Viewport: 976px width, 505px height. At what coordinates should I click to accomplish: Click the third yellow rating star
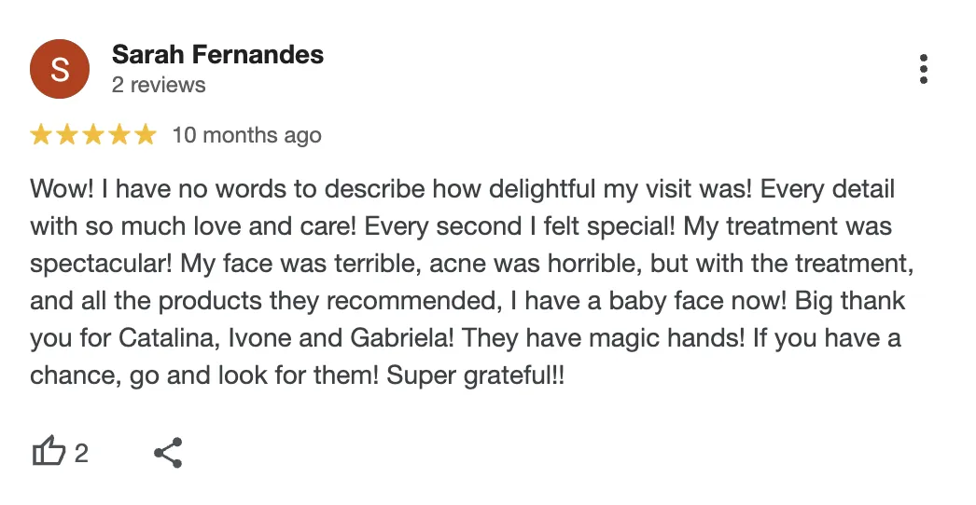tap(93, 134)
